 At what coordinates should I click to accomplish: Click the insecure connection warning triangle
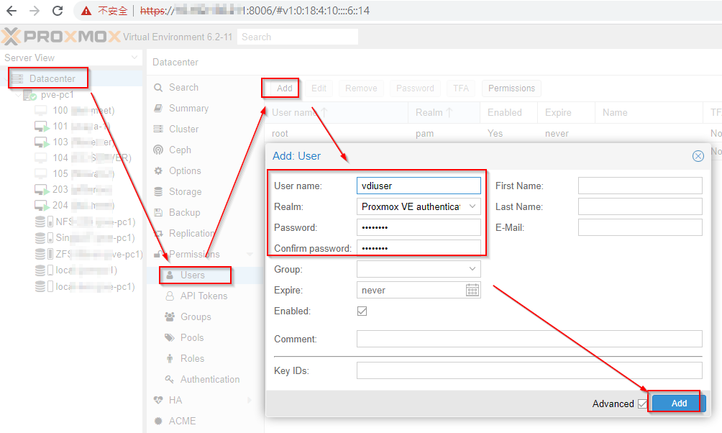pos(86,11)
